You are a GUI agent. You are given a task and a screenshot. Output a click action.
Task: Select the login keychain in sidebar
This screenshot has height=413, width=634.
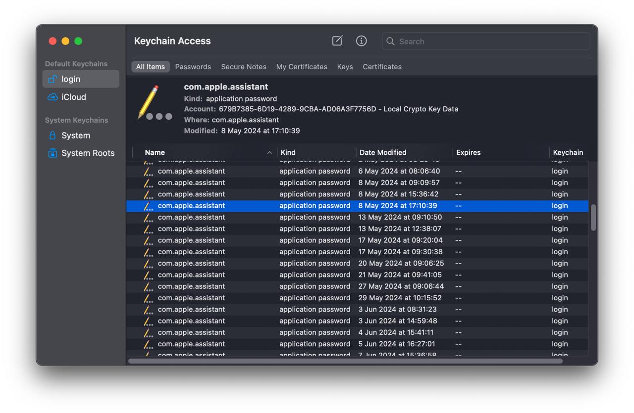pos(81,79)
